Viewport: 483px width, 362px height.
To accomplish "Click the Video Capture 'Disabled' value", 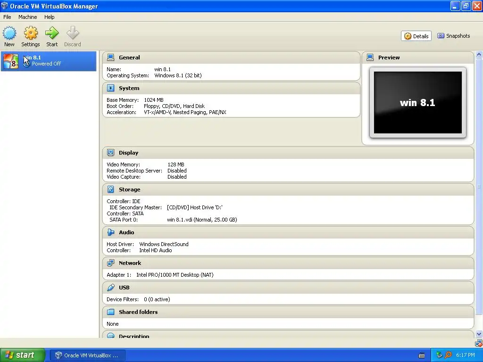I will (177, 177).
